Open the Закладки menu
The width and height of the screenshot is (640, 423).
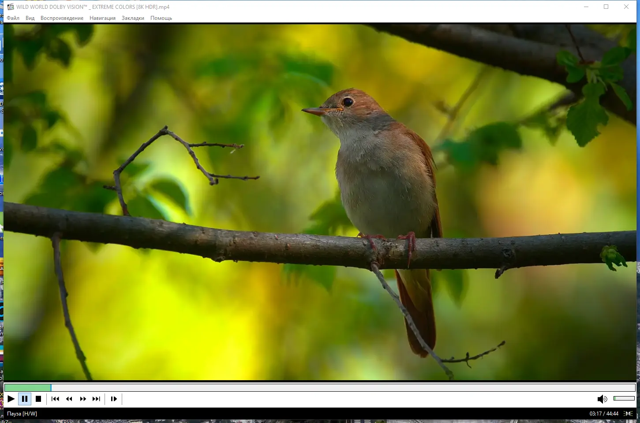(x=133, y=18)
